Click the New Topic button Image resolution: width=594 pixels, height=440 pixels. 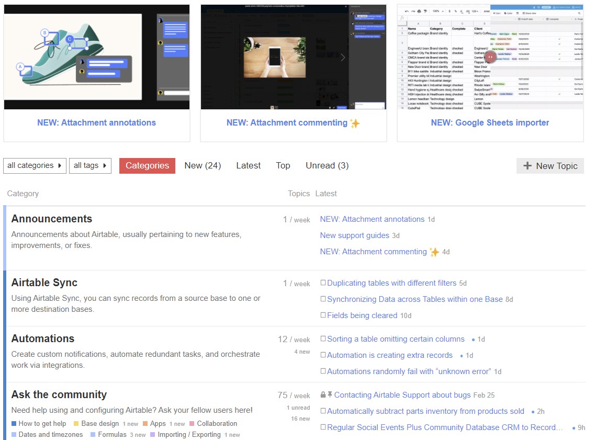550,166
